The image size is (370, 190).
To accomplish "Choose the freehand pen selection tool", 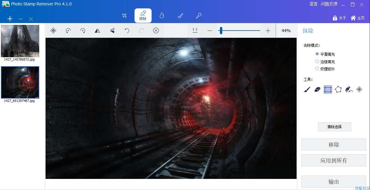I will click(349, 89).
